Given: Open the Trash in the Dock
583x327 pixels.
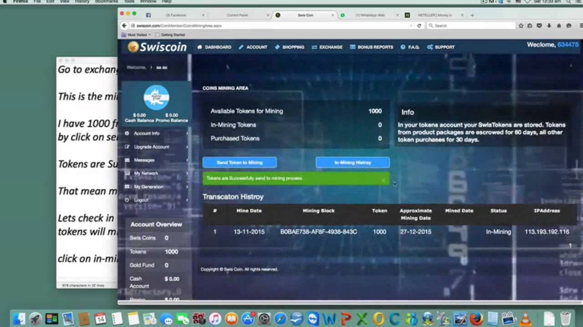Looking at the screenshot, I should pyautogui.click(x=565, y=319).
